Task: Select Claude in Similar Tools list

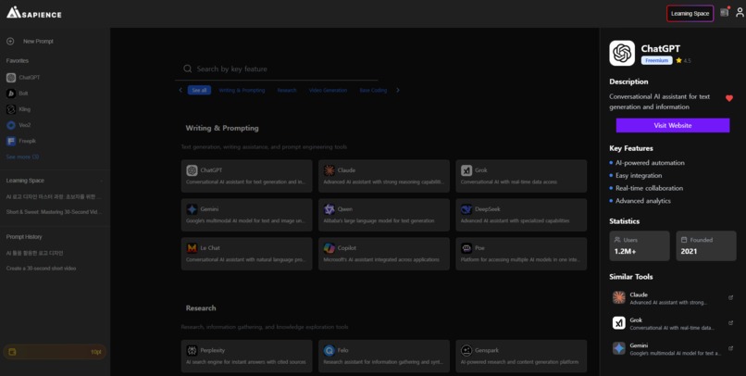Action: point(673,298)
